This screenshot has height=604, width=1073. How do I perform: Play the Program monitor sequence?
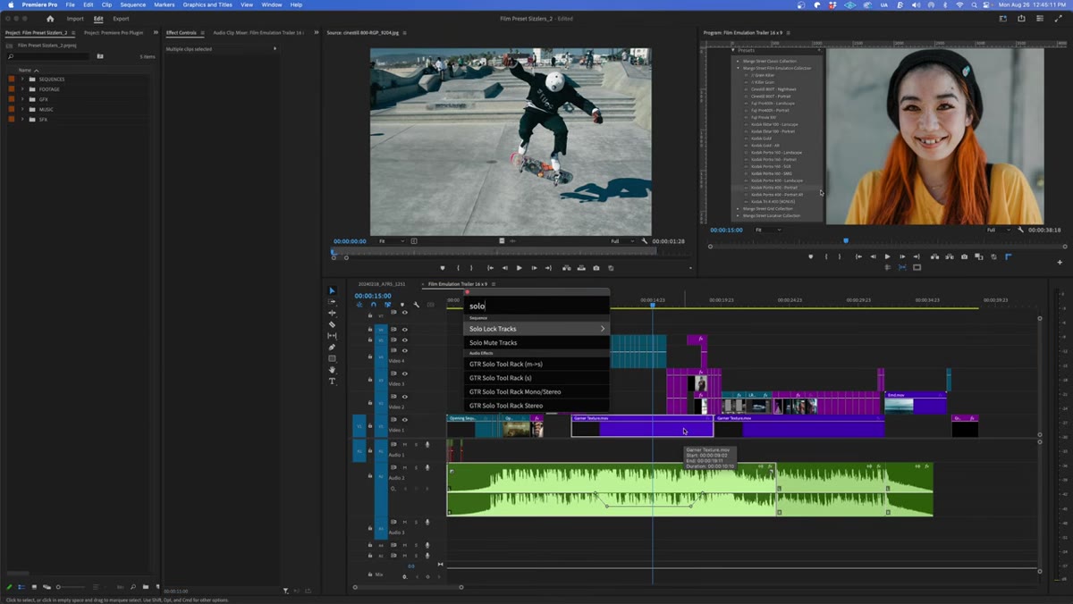[887, 256]
